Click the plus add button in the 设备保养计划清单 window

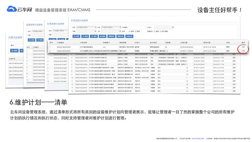(x=40, y=40)
